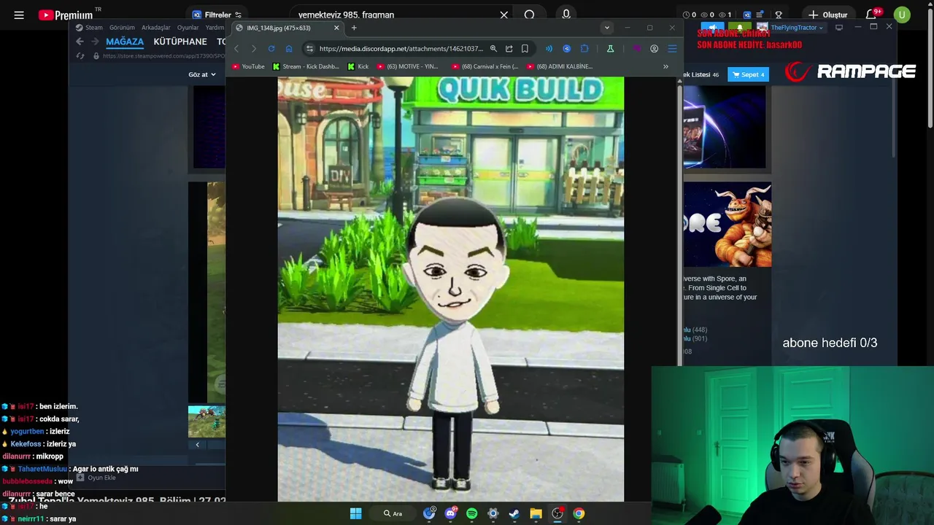Viewport: 934px width, 525px height.
Task: Open the browser tab search dropdown
Action: [606, 28]
